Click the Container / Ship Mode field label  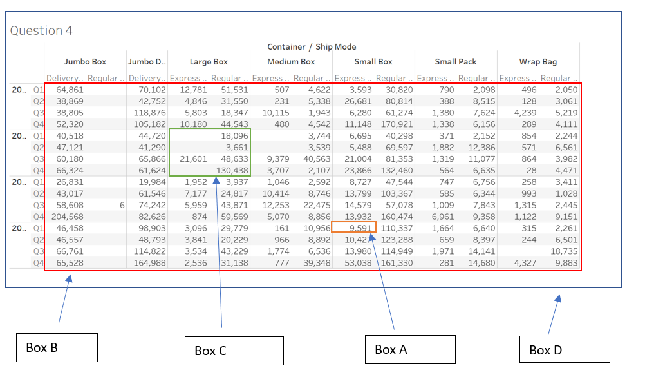coord(312,46)
